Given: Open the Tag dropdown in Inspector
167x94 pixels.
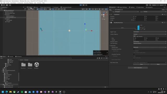Looking at the screenshot, I should click(127, 11).
